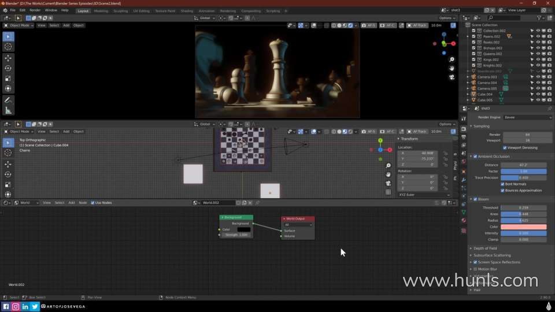Click the pan hand gizmo in top viewport
The width and height of the screenshot is (555, 312).
click(x=452, y=68)
